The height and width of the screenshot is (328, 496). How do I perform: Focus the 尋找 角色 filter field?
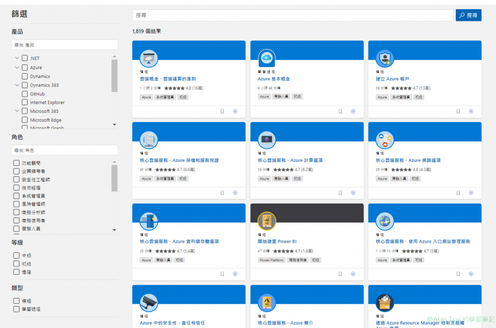pyautogui.click(x=64, y=150)
